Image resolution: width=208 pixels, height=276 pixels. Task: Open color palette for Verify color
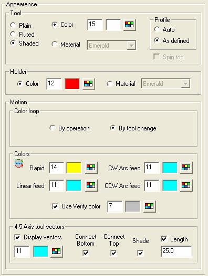click(149, 206)
